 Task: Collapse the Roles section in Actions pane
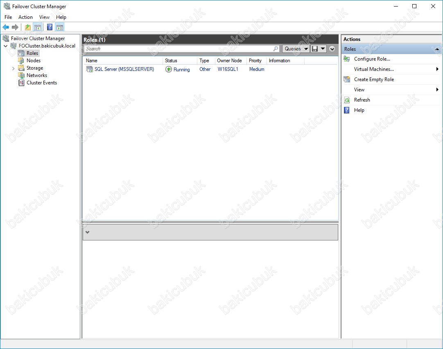(437, 49)
